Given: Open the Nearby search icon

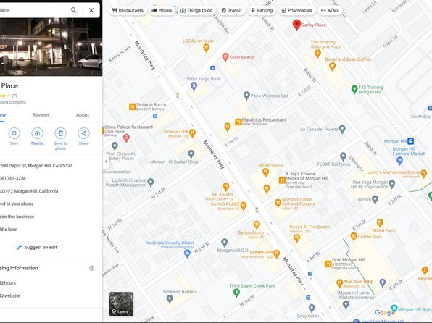Looking at the screenshot, I should point(37,133).
